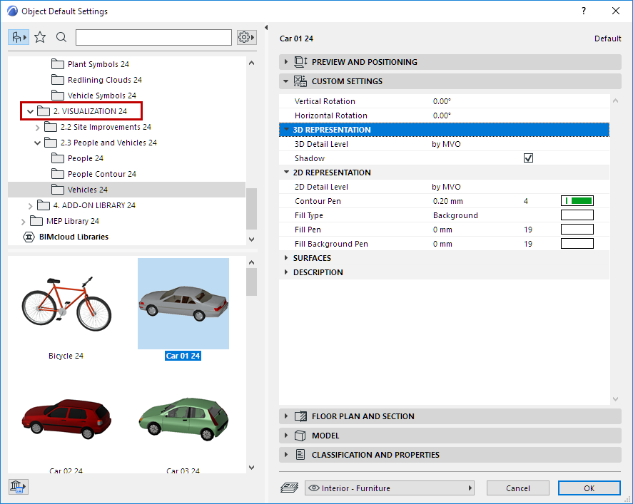Screen dimensions: 633x504
Task: Toggle the Shadow checkbox
Action: [528, 158]
